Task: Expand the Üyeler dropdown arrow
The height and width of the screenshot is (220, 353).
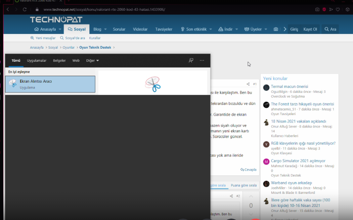Action: pos(266,29)
